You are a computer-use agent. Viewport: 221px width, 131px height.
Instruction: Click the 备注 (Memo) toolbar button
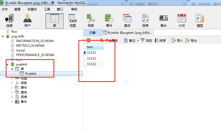click(x=130, y=40)
